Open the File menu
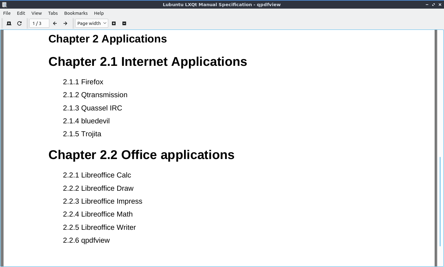Screen dimensions: 444x267 point(7,13)
